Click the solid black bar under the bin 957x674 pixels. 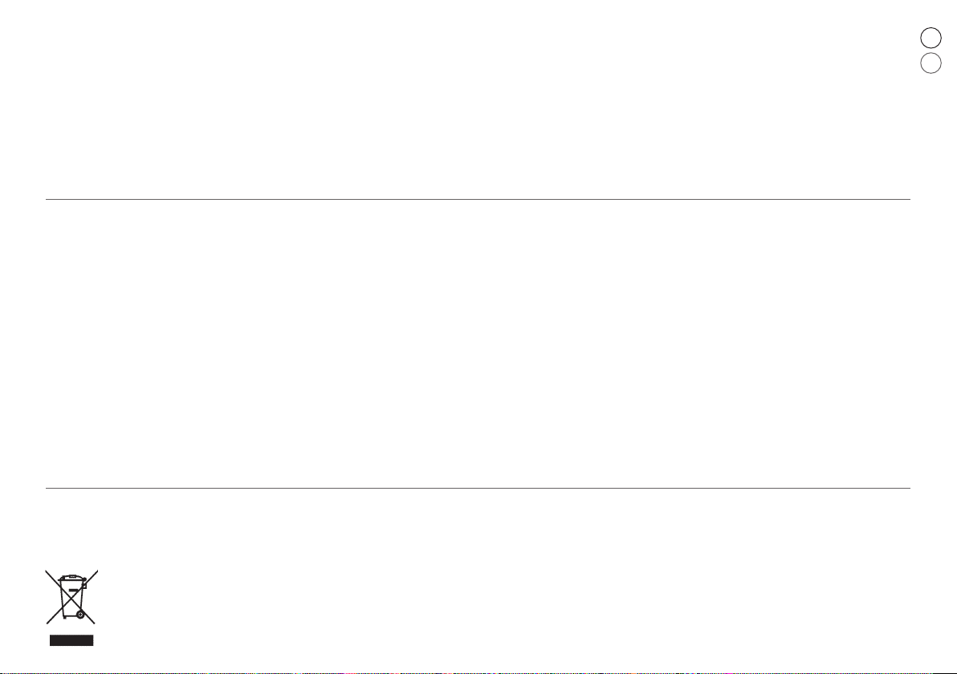pyautogui.click(x=71, y=639)
